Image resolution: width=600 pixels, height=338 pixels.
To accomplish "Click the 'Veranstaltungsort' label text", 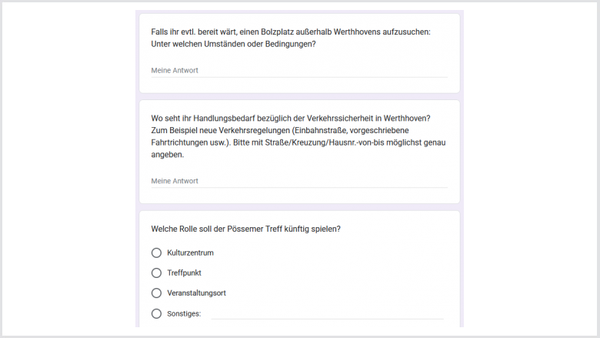I will [x=196, y=293].
